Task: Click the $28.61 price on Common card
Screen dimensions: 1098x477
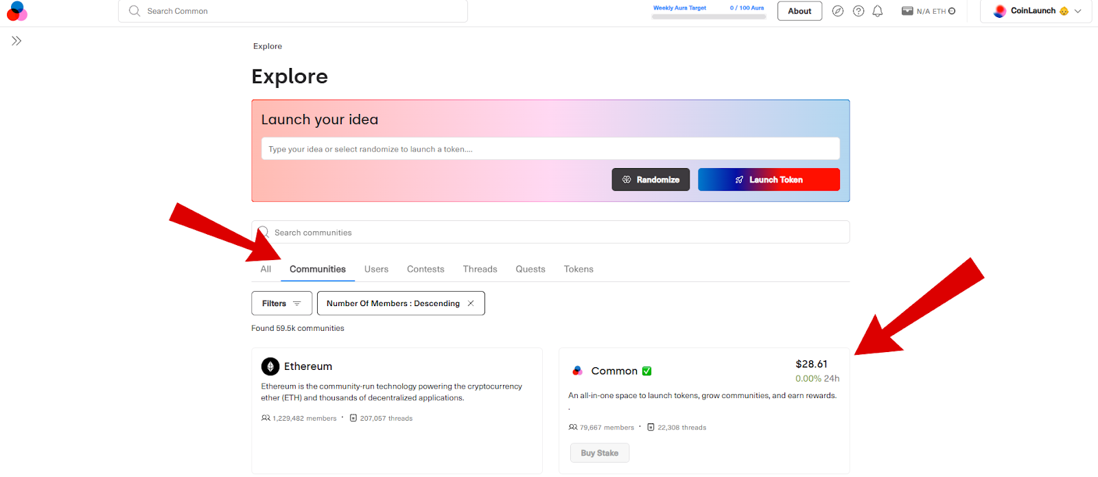Action: 811,364
